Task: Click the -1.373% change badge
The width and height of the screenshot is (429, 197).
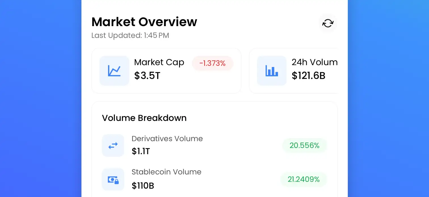Action: coord(212,63)
